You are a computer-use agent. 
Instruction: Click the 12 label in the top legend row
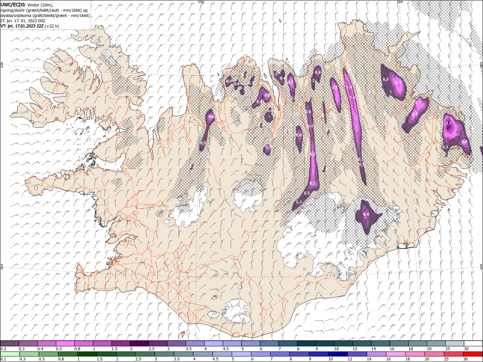[x=355, y=349]
